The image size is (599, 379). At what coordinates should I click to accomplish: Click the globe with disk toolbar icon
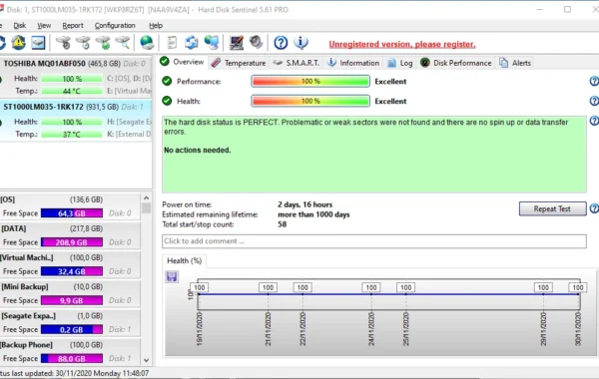(147, 42)
